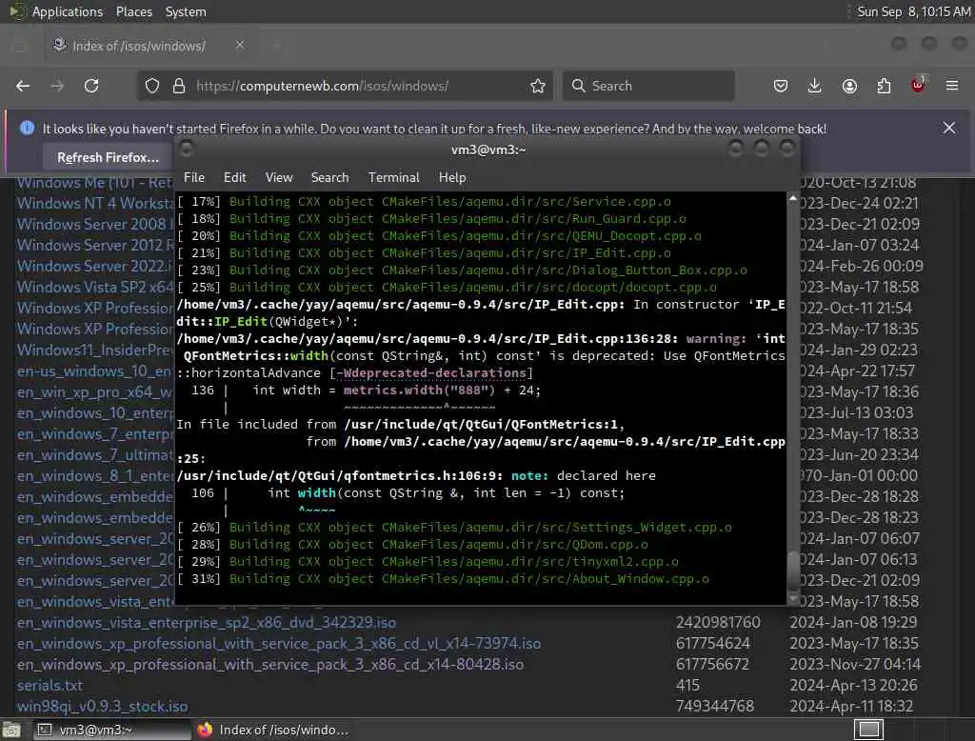Open terminal Help menu
Screen dimensions: 975x741
[x=452, y=177]
